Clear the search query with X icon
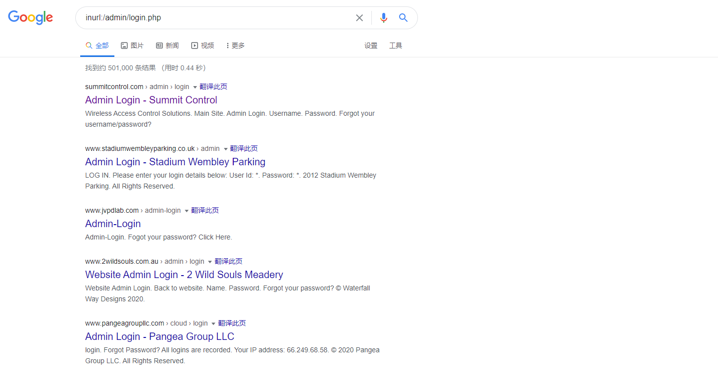The width and height of the screenshot is (718, 381). 359,18
